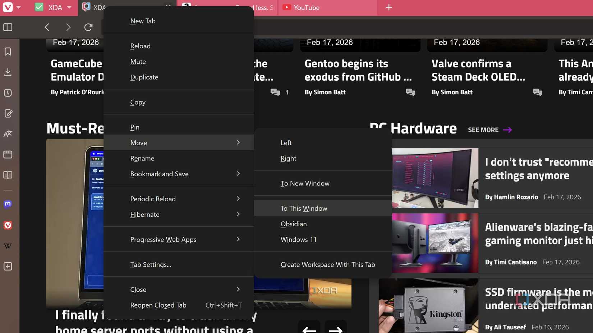Open the History panel
This screenshot has height=333, width=593.
[8, 93]
